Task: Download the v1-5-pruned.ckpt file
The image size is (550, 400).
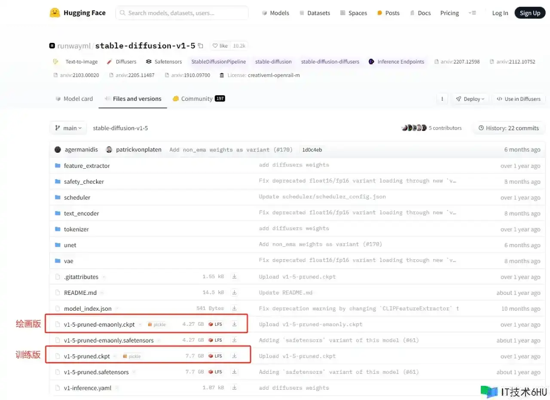Action: pos(234,356)
